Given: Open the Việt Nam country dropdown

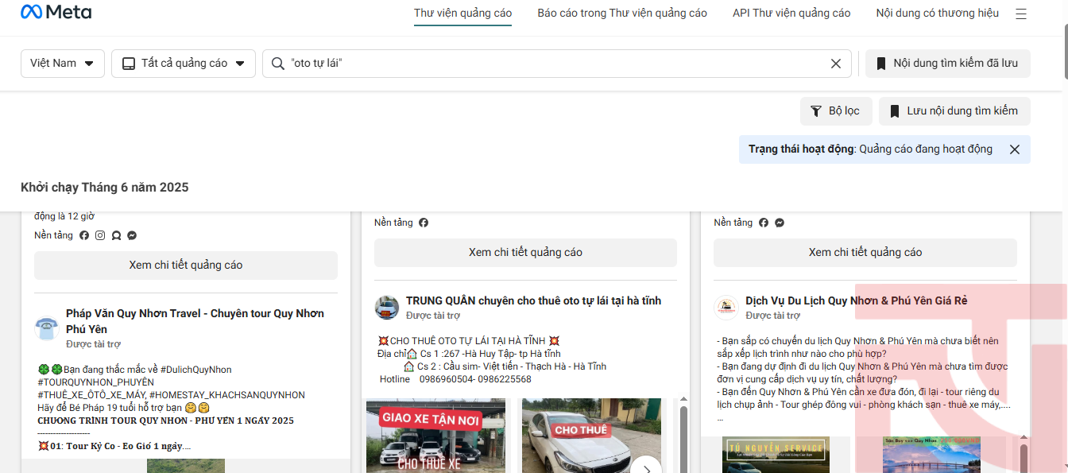Looking at the screenshot, I should 63,64.
